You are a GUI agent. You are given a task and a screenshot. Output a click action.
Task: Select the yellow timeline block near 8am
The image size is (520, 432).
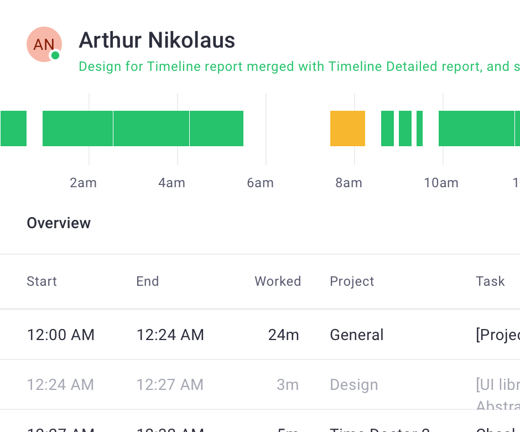[x=347, y=128]
